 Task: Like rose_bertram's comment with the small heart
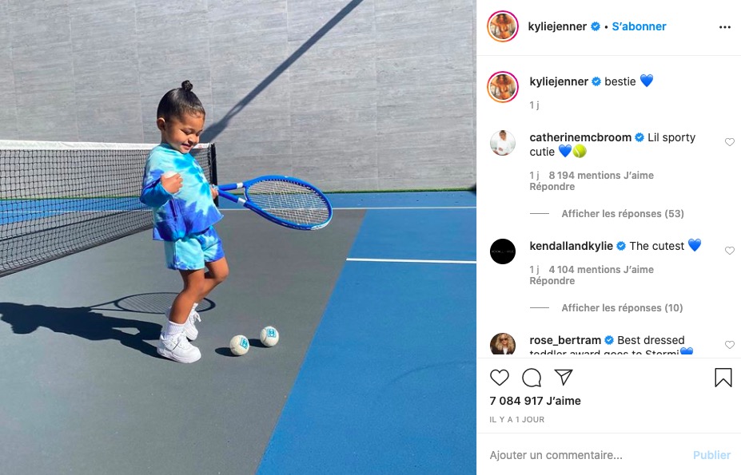pyautogui.click(x=730, y=345)
